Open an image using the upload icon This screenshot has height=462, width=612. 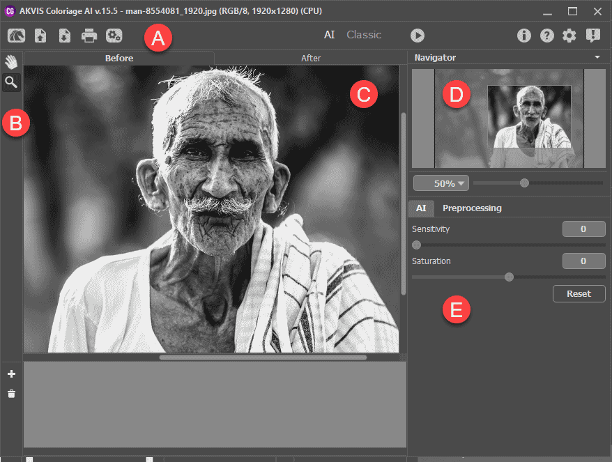point(40,35)
